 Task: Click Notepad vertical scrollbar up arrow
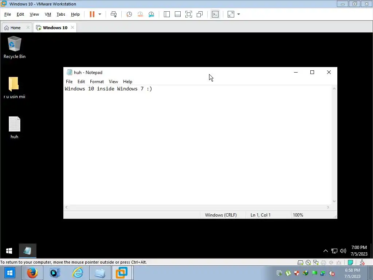pos(334,89)
